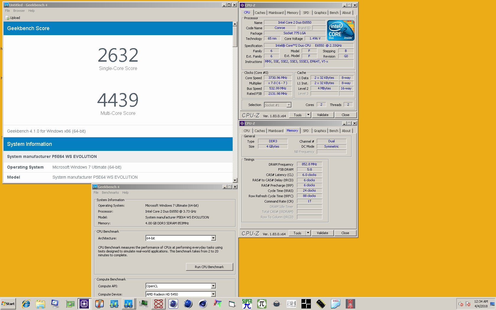Open the thermometer temperature monitor taskbar icon

coord(99,304)
